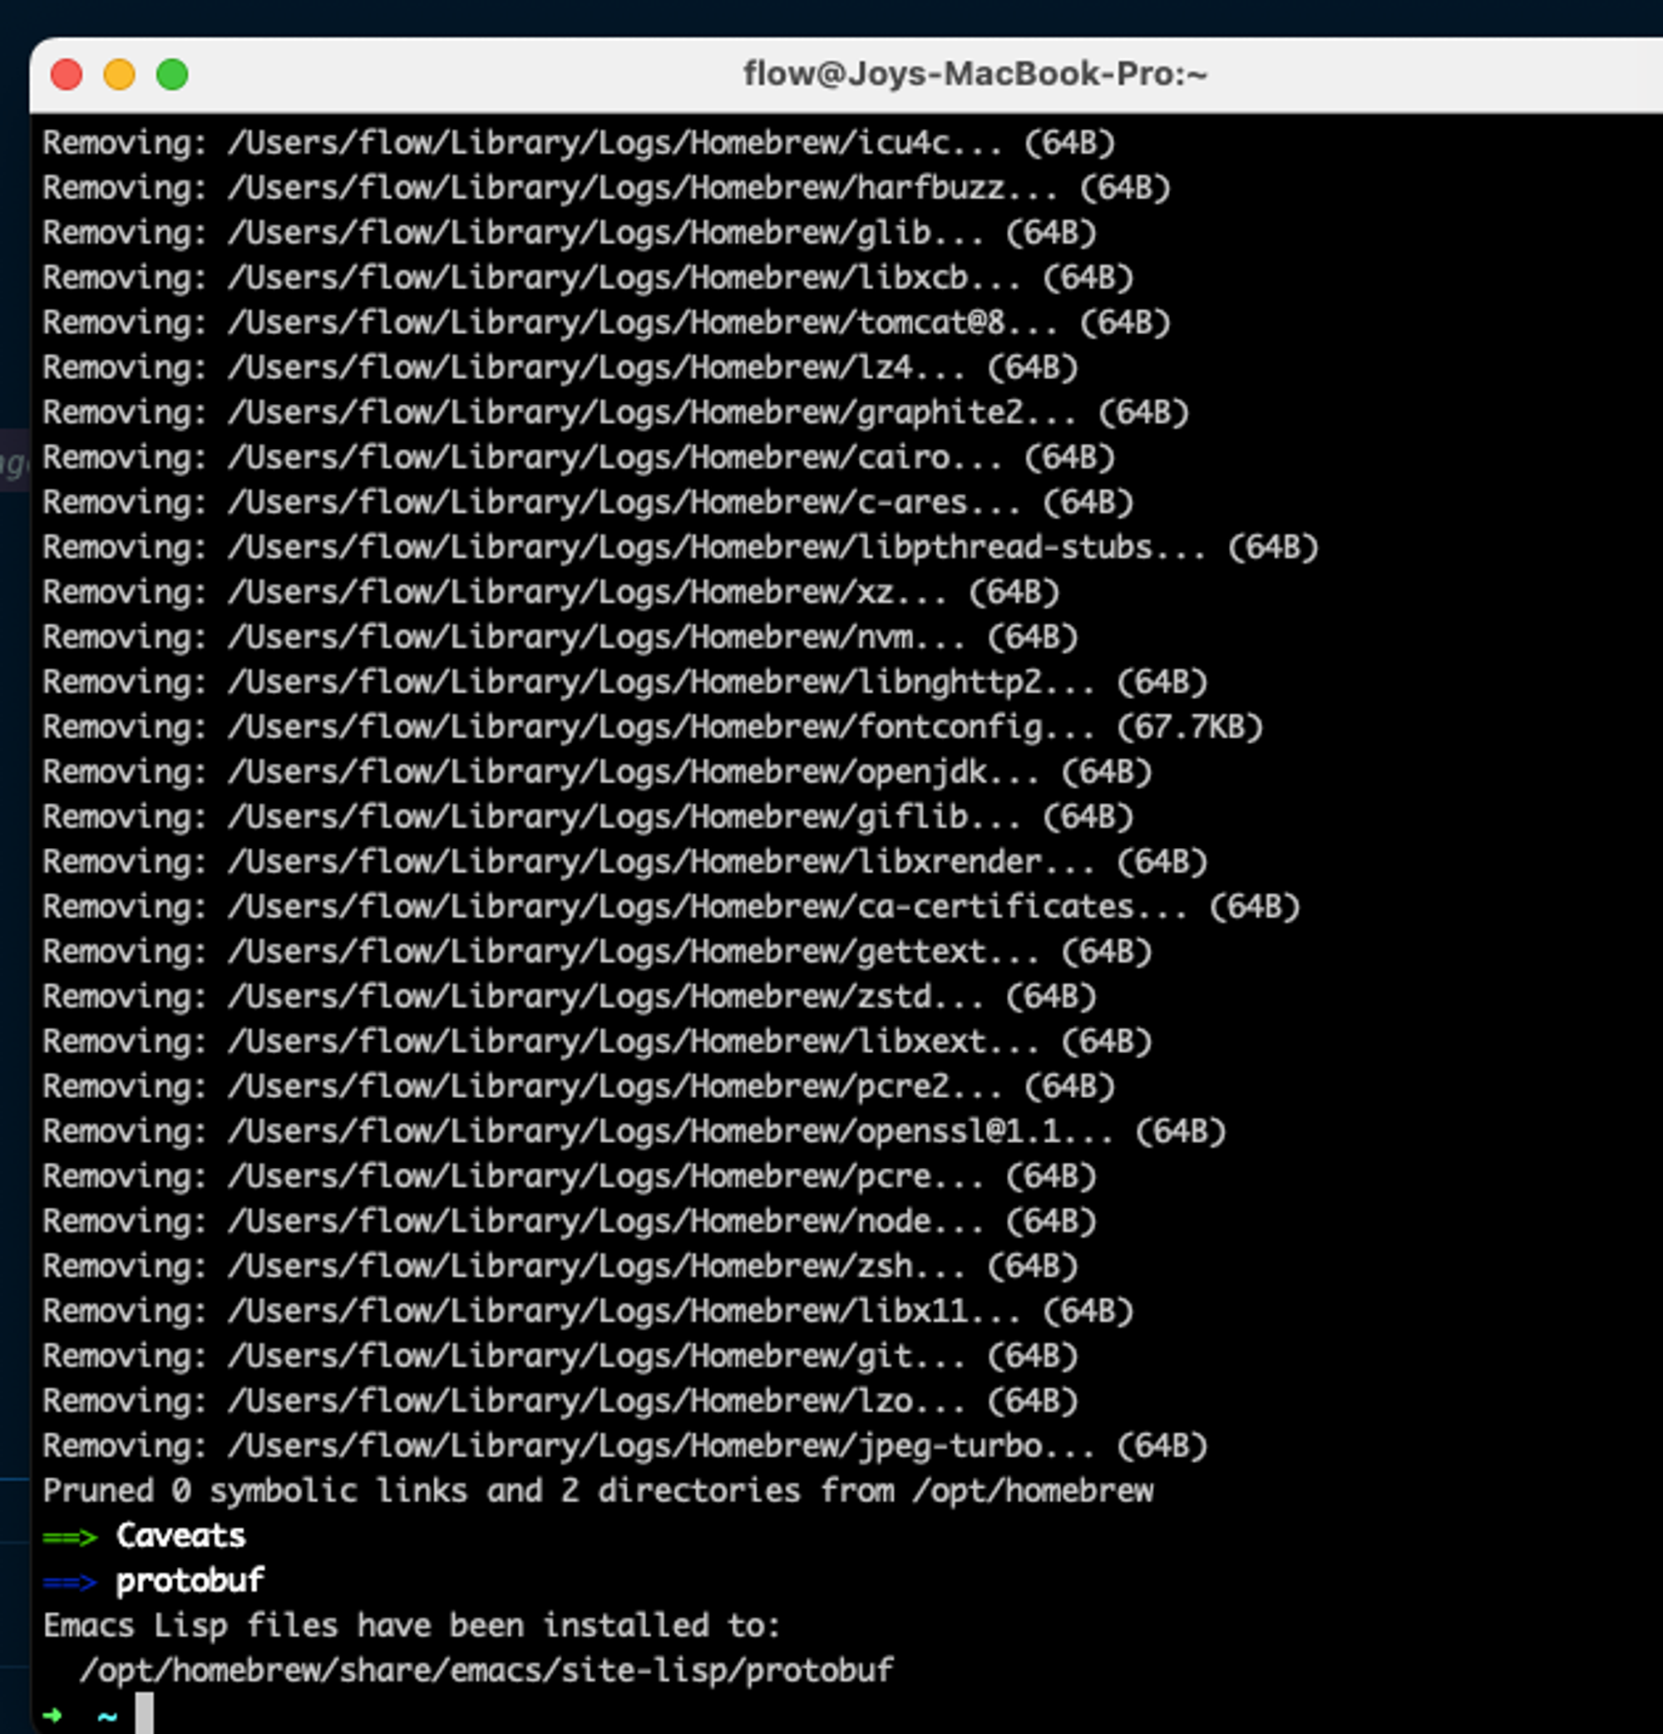
Task: Click the line removing openssl@1.1 logs
Action: pyautogui.click(x=634, y=1131)
